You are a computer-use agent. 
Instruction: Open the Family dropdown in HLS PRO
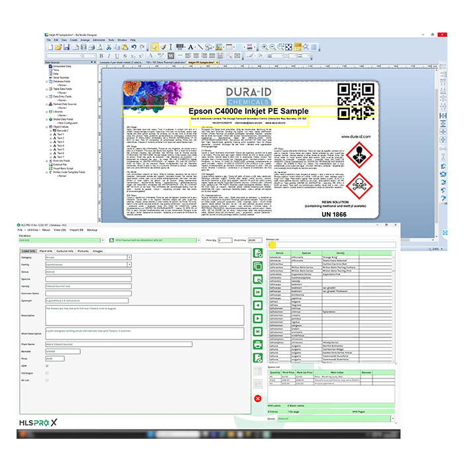130,264
